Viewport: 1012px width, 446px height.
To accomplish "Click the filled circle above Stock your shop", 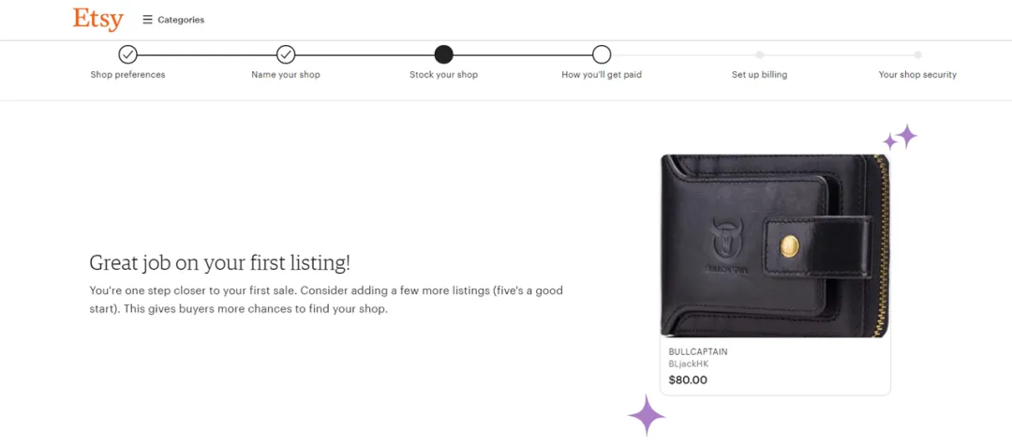I will (x=443, y=54).
